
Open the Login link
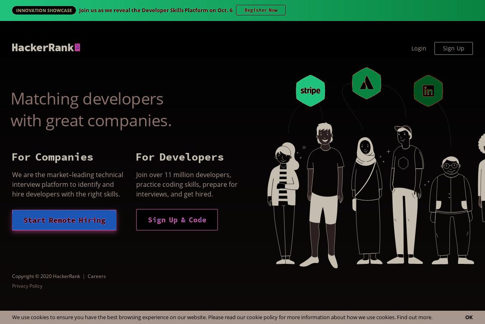click(x=419, y=48)
